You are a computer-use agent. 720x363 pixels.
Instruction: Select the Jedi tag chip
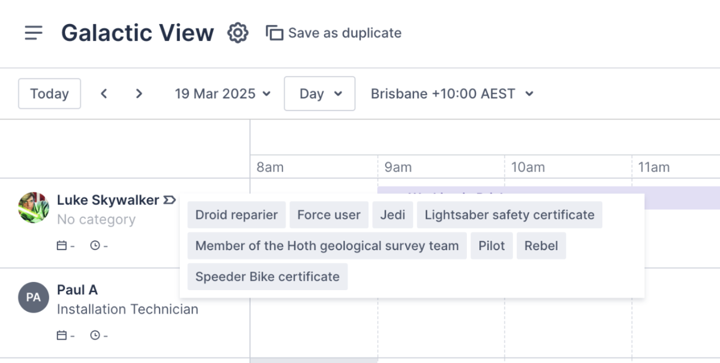(x=392, y=214)
